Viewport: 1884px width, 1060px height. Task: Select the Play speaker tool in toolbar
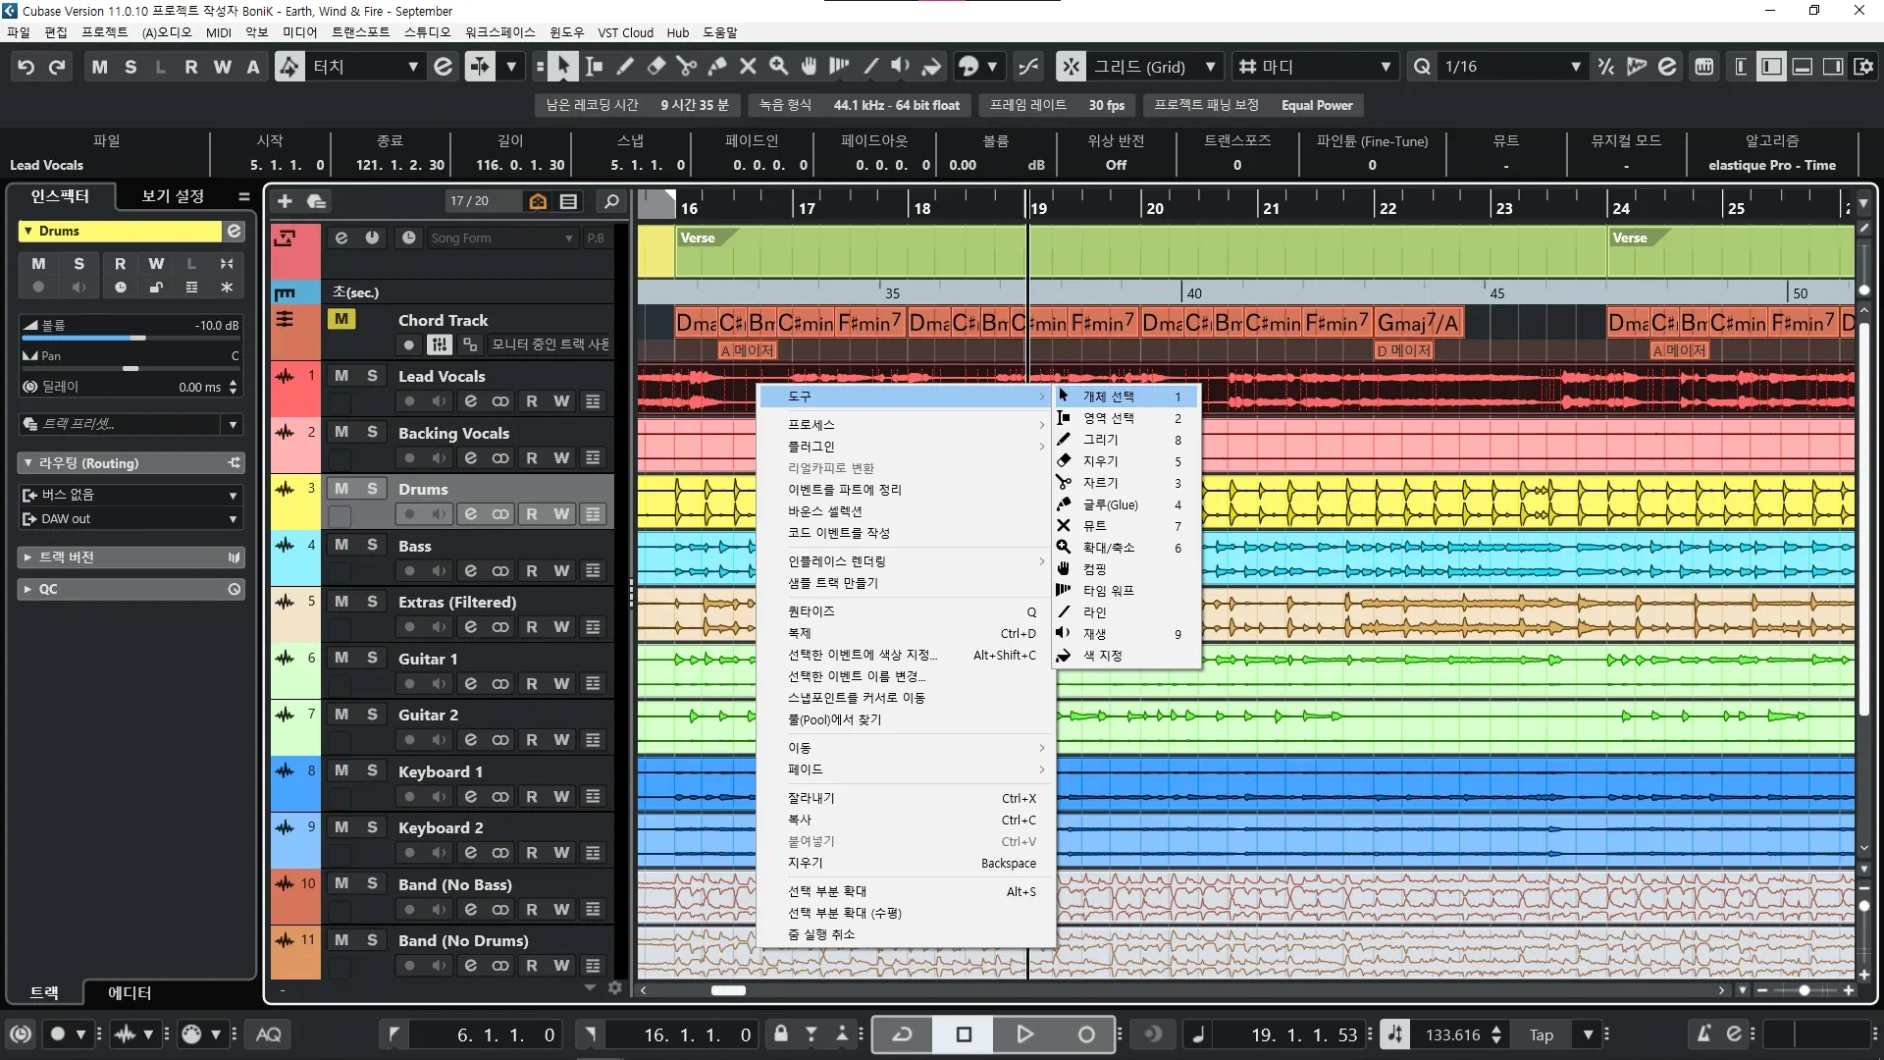point(900,67)
